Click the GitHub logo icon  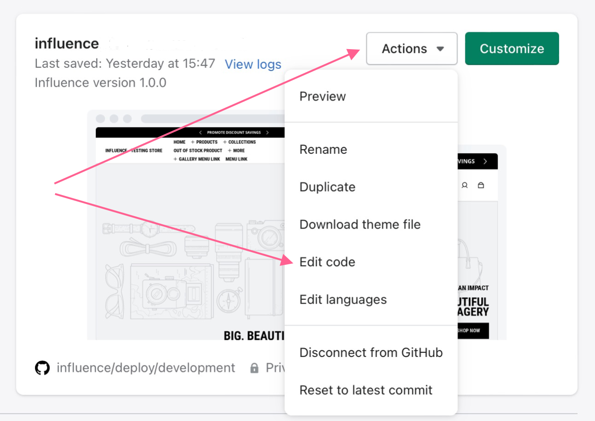(x=42, y=368)
